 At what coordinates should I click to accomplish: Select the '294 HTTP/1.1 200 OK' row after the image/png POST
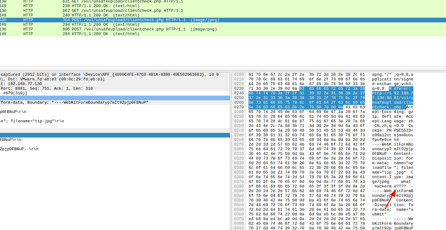pos(223,34)
